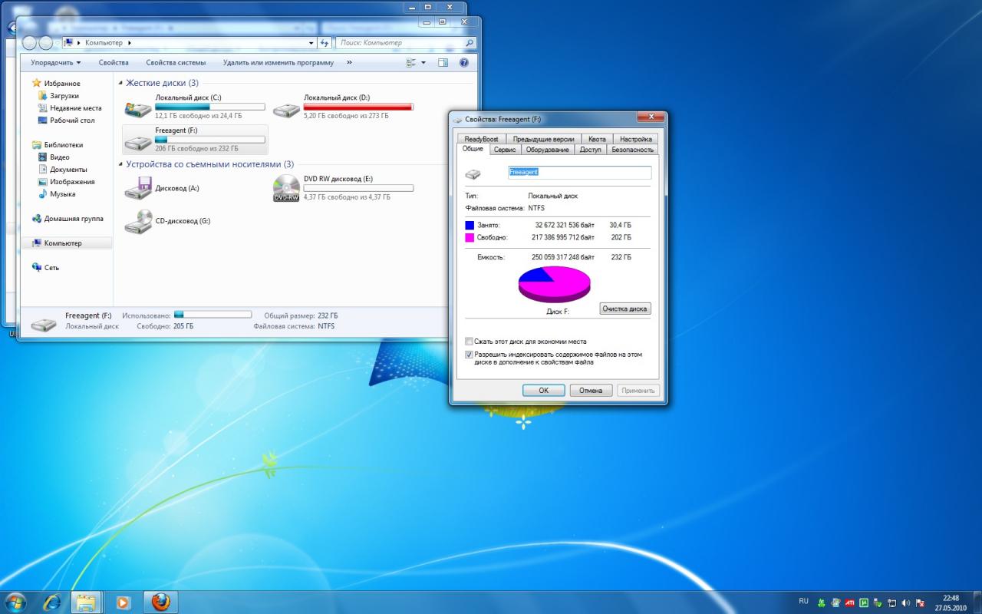Switch to the Предыдущие версии tab

tap(543, 139)
